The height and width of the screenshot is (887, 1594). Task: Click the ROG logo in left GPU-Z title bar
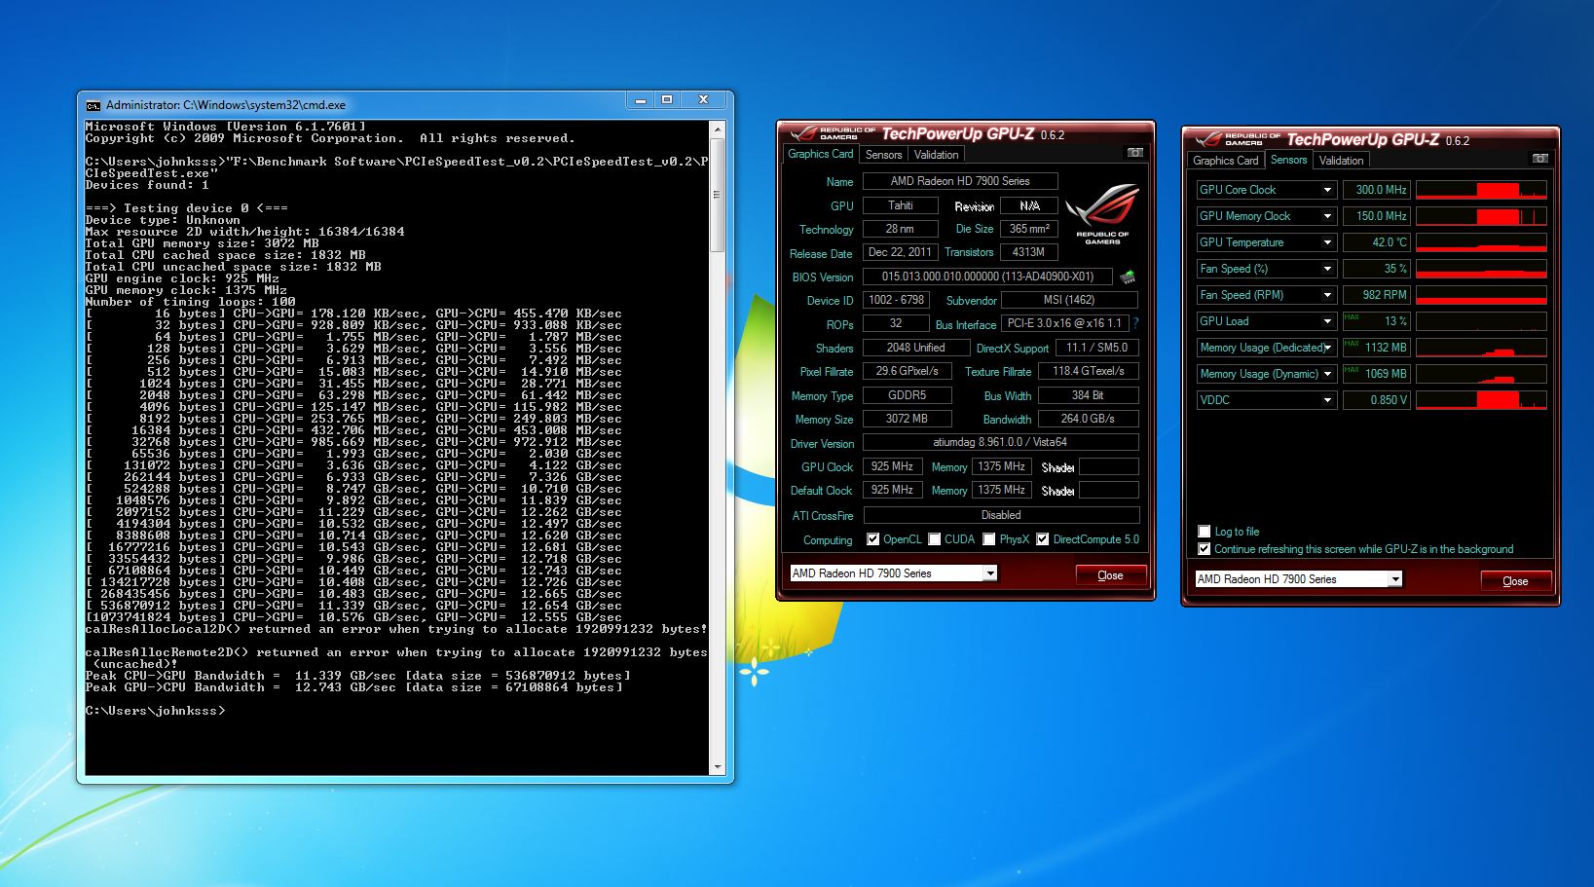tap(803, 134)
